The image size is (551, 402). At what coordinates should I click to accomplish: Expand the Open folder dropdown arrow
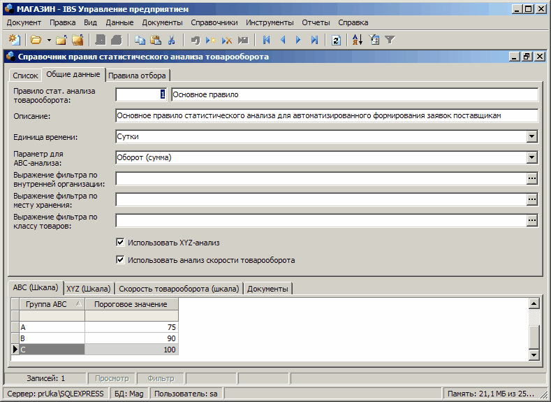click(49, 40)
